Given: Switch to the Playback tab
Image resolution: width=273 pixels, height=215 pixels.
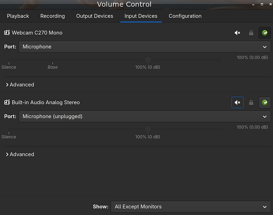Looking at the screenshot, I should coord(18,16).
